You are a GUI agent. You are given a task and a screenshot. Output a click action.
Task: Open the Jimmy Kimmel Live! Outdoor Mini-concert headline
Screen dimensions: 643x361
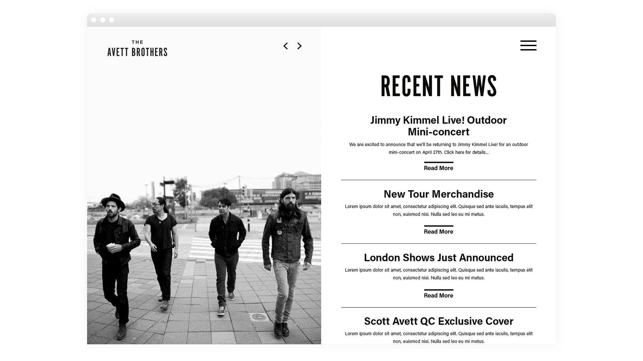point(438,126)
